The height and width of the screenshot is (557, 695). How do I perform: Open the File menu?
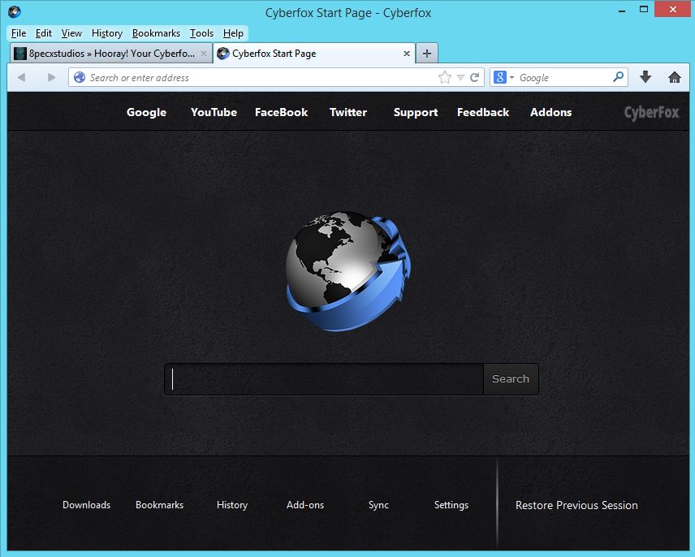pos(19,33)
